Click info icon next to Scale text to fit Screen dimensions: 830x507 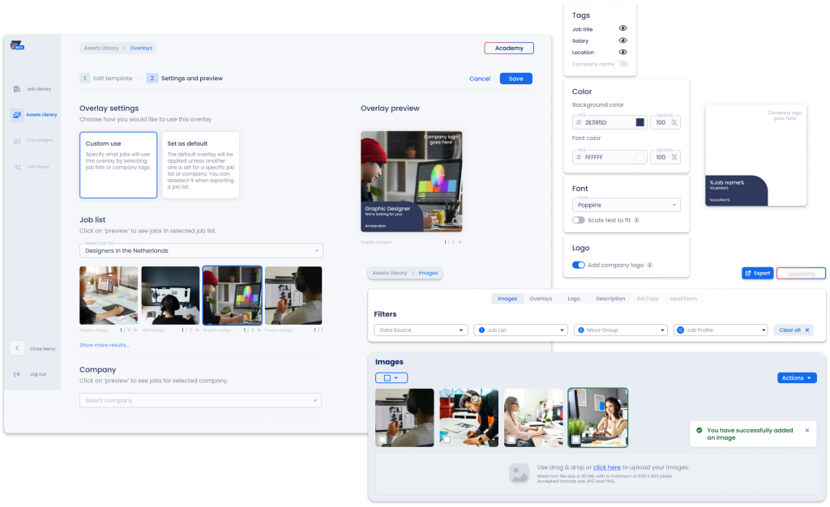(636, 220)
